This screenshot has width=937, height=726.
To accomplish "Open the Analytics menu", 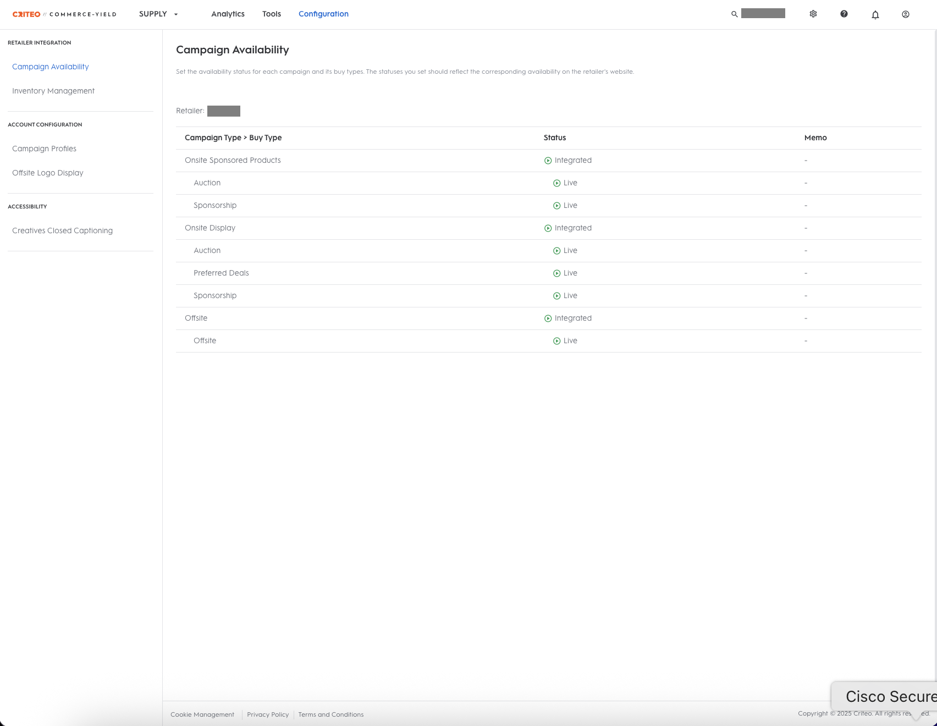I will click(x=228, y=14).
